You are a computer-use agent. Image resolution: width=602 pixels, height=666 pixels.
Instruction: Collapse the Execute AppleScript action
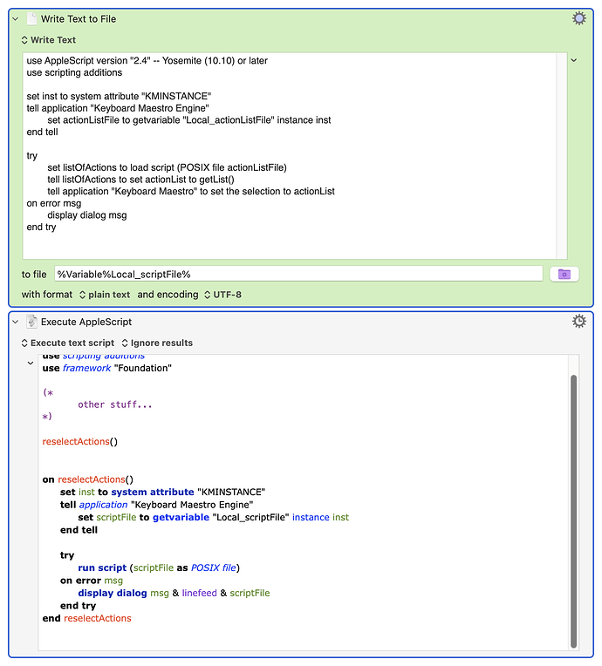(16, 322)
